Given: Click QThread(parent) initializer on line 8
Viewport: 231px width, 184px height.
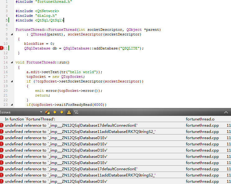Looking at the screenshot, I should (x=47, y=34).
